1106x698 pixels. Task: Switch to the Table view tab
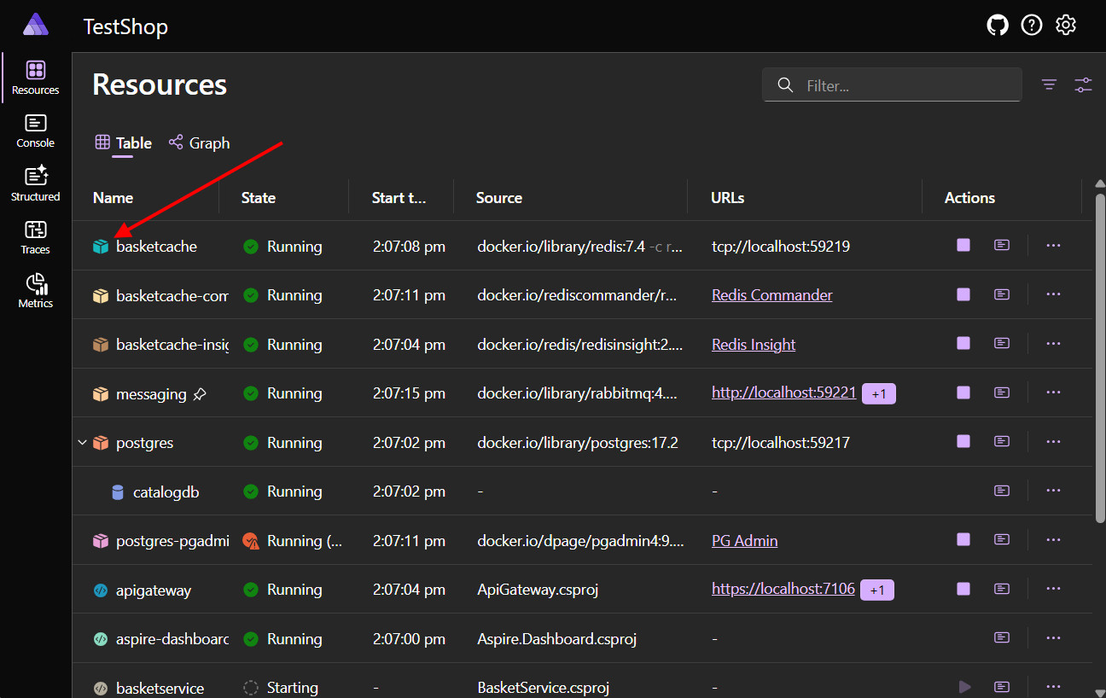click(x=123, y=143)
